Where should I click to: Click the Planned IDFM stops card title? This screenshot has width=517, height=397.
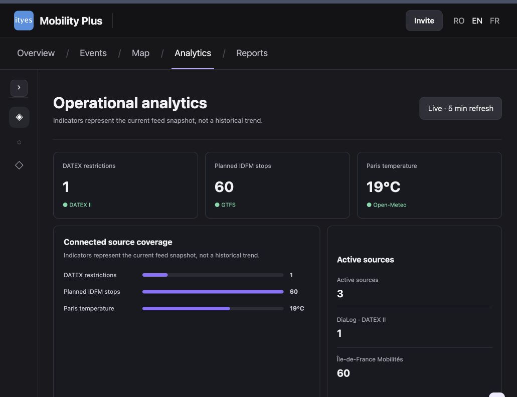pyautogui.click(x=243, y=166)
